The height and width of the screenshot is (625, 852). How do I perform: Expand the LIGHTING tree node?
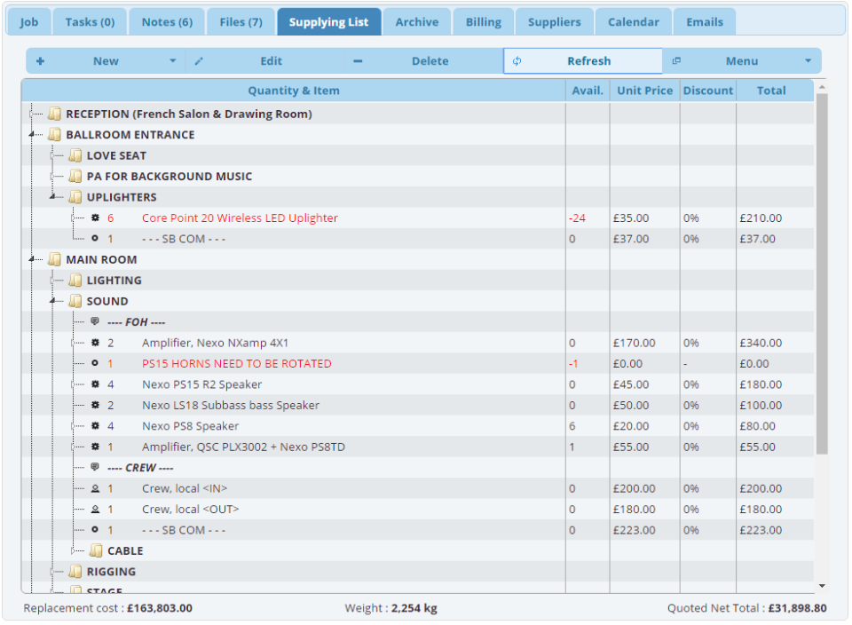coord(52,281)
